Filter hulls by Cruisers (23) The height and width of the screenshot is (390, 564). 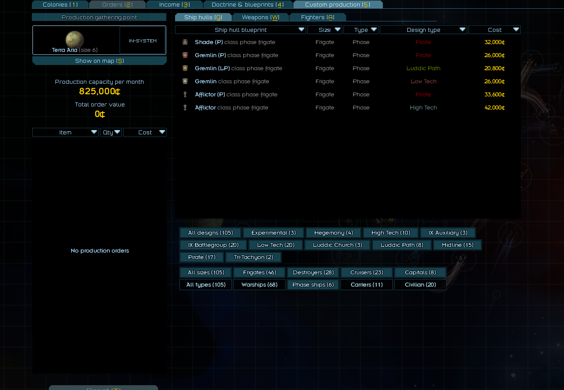(x=367, y=273)
